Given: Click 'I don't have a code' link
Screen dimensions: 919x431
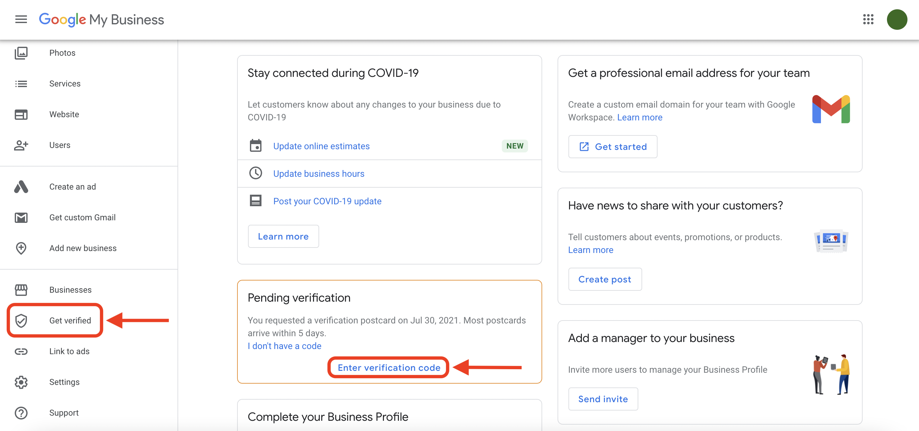Looking at the screenshot, I should click(284, 346).
